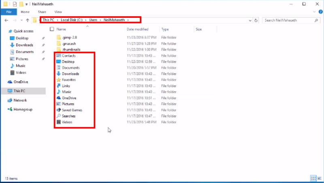
Task: Select .gimp-2.8 date 11/23/2016 8:37 PM
Action: click(141, 37)
